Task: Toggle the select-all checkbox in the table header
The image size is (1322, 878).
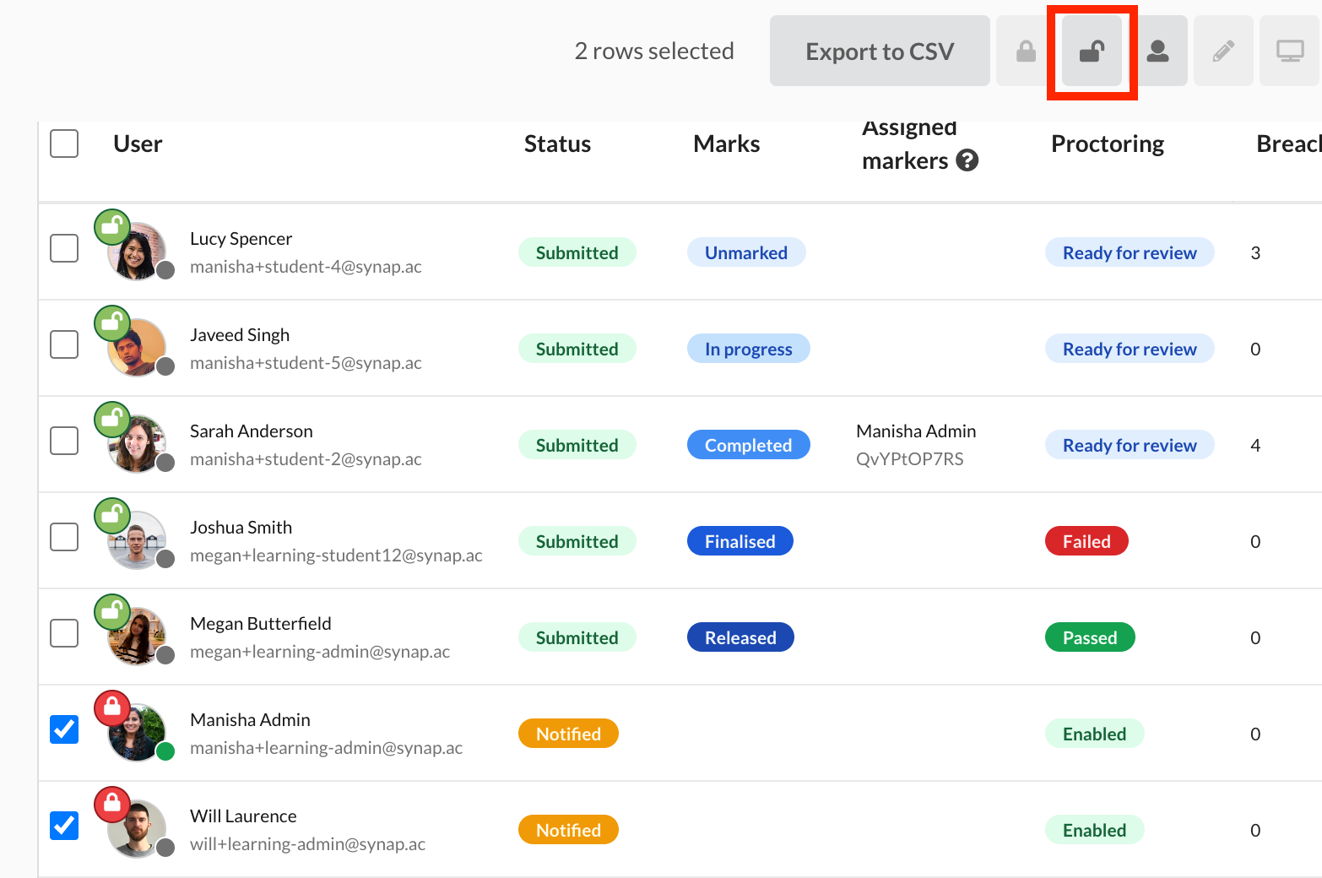Action: tap(64, 144)
